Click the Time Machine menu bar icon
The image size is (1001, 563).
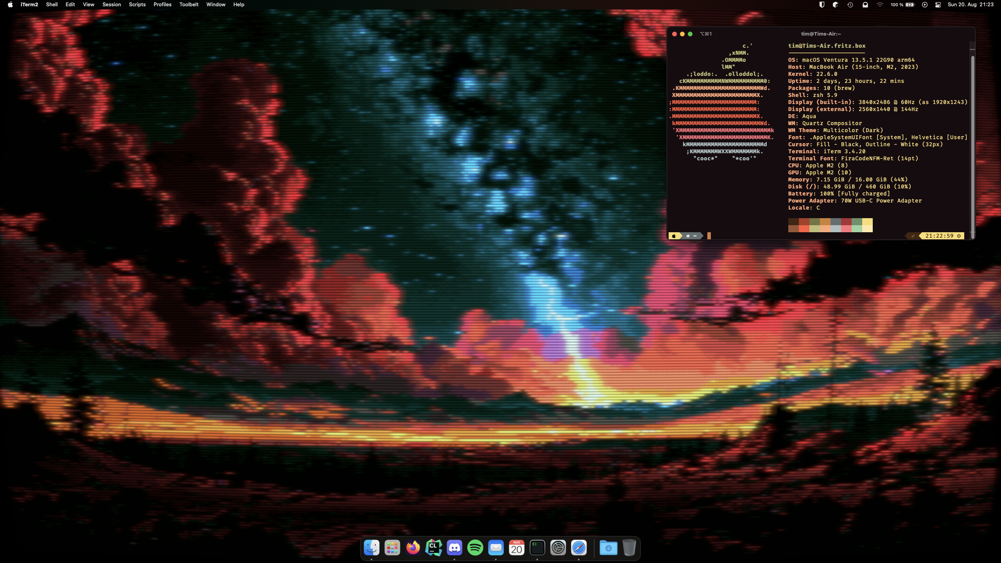850,5
